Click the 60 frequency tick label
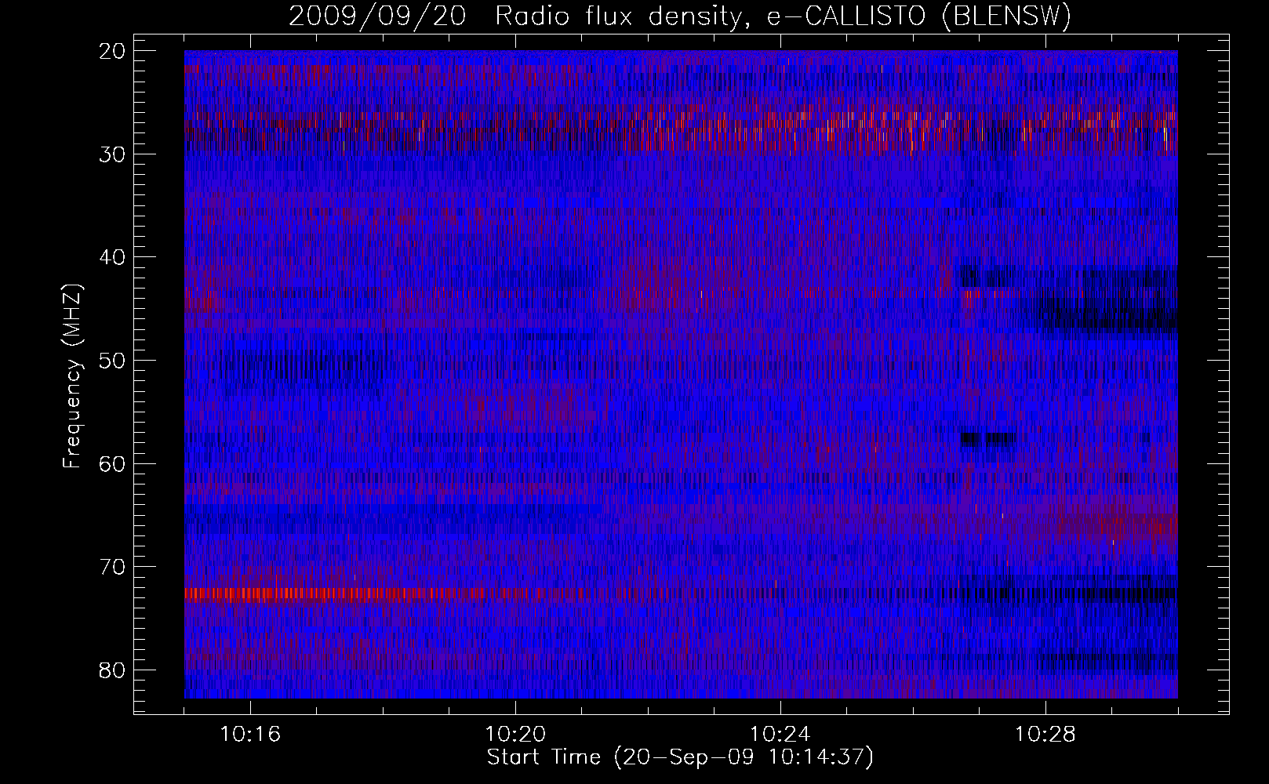The height and width of the screenshot is (784, 1269). click(113, 464)
